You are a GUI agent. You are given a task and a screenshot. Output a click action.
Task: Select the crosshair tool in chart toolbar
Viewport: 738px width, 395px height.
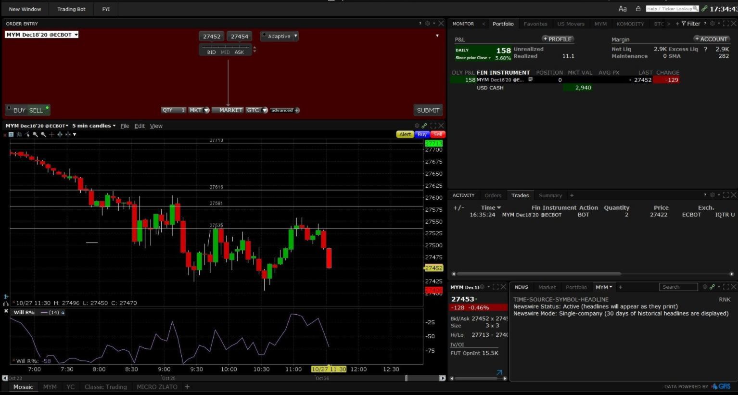coord(51,135)
